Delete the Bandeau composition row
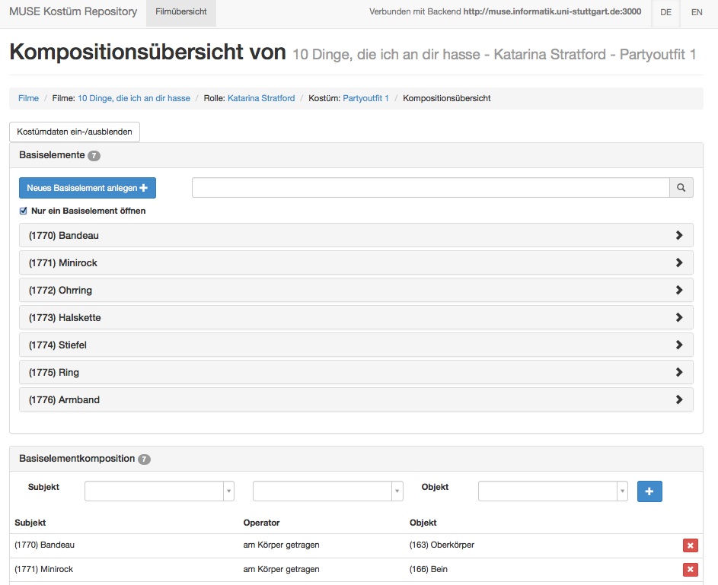 (x=690, y=545)
